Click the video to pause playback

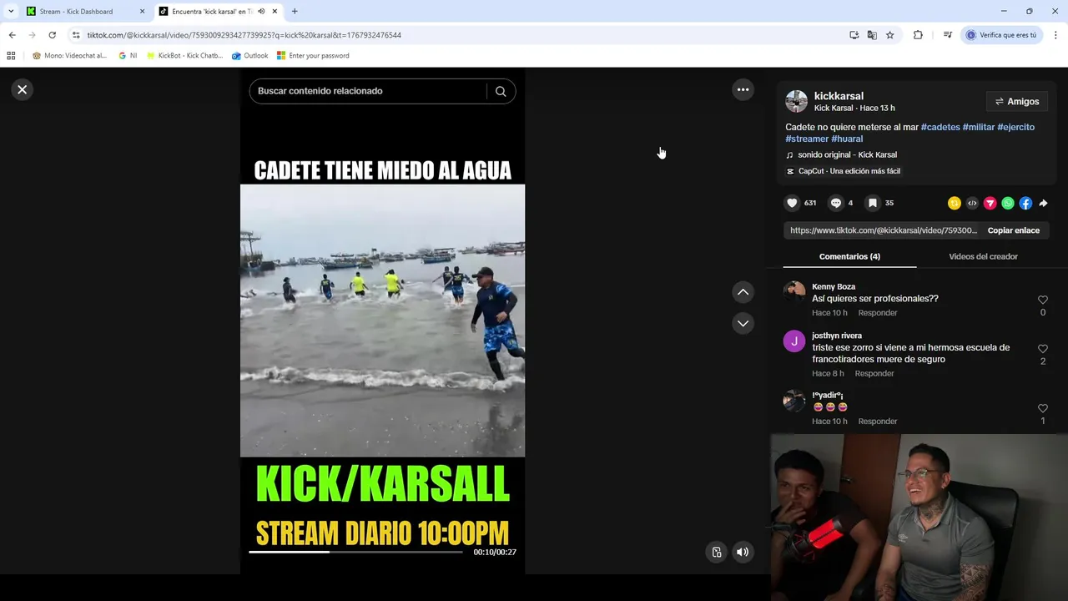click(382, 321)
